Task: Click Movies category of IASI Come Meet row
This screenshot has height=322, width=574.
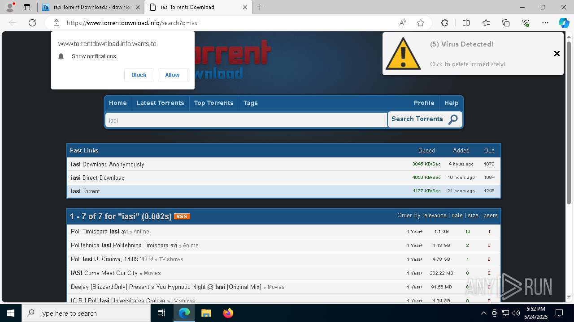Action: tap(152, 273)
